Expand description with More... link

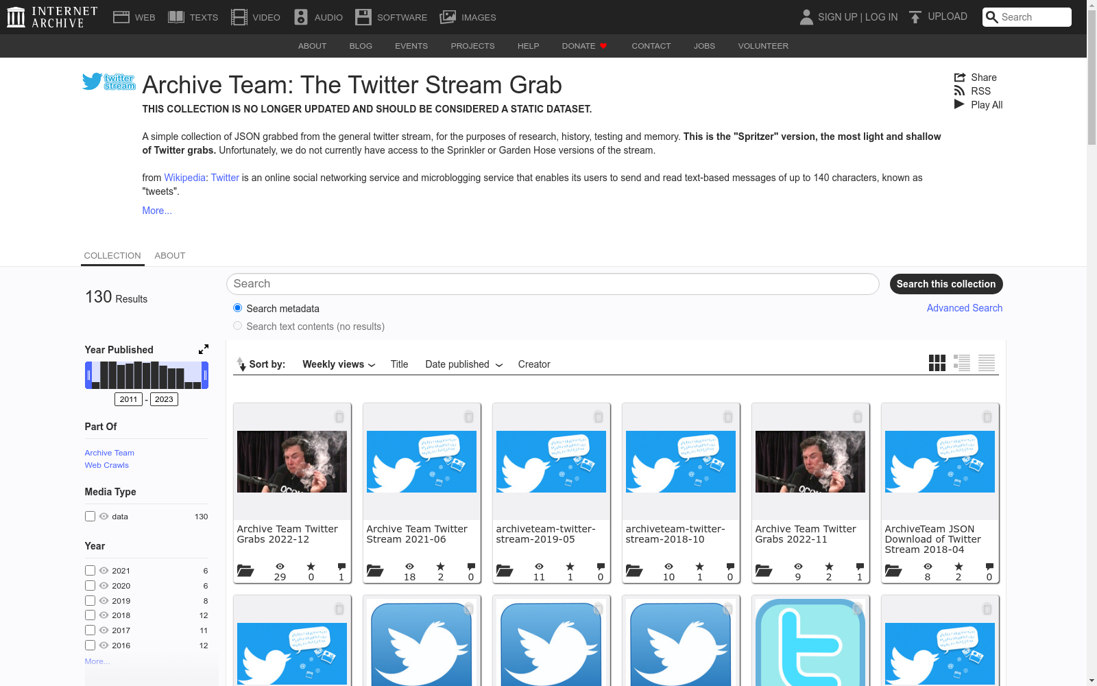157,211
